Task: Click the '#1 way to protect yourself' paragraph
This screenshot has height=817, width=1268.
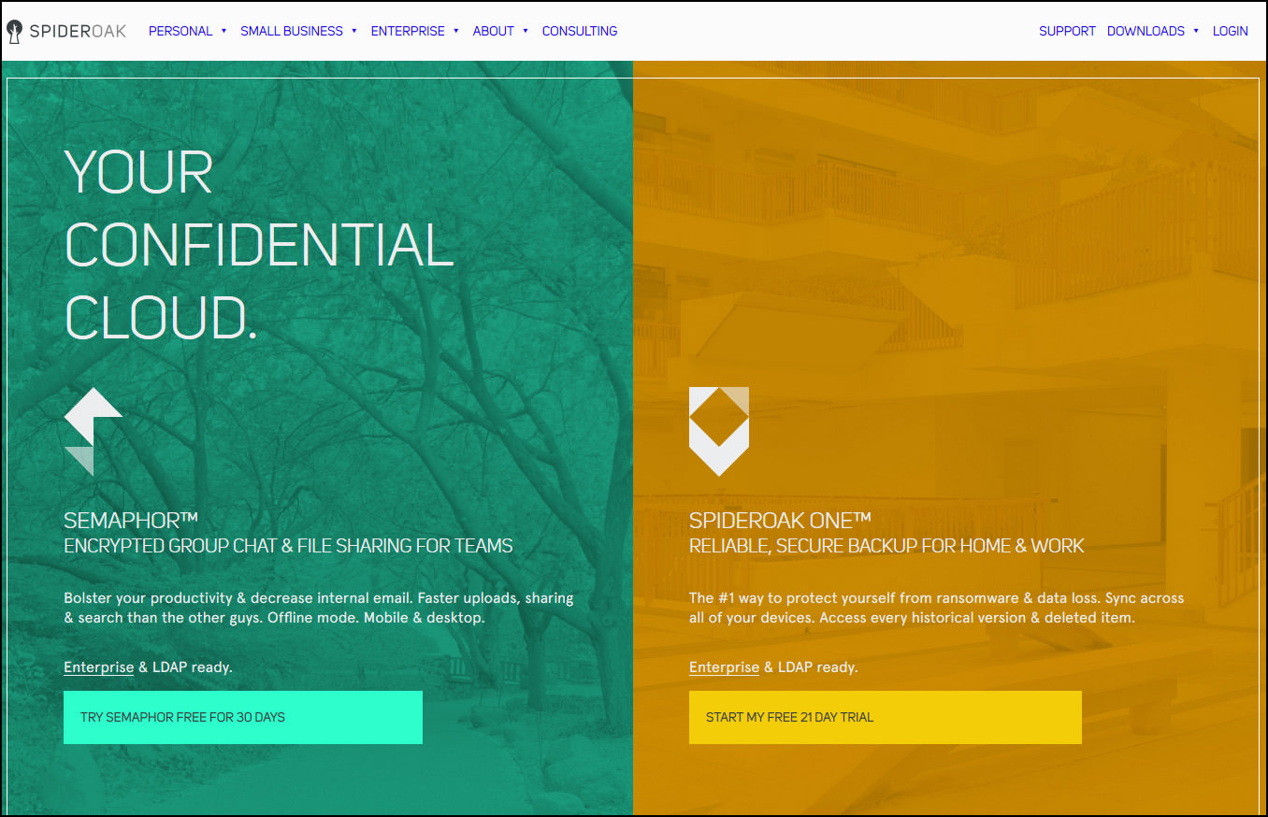Action: click(x=936, y=608)
